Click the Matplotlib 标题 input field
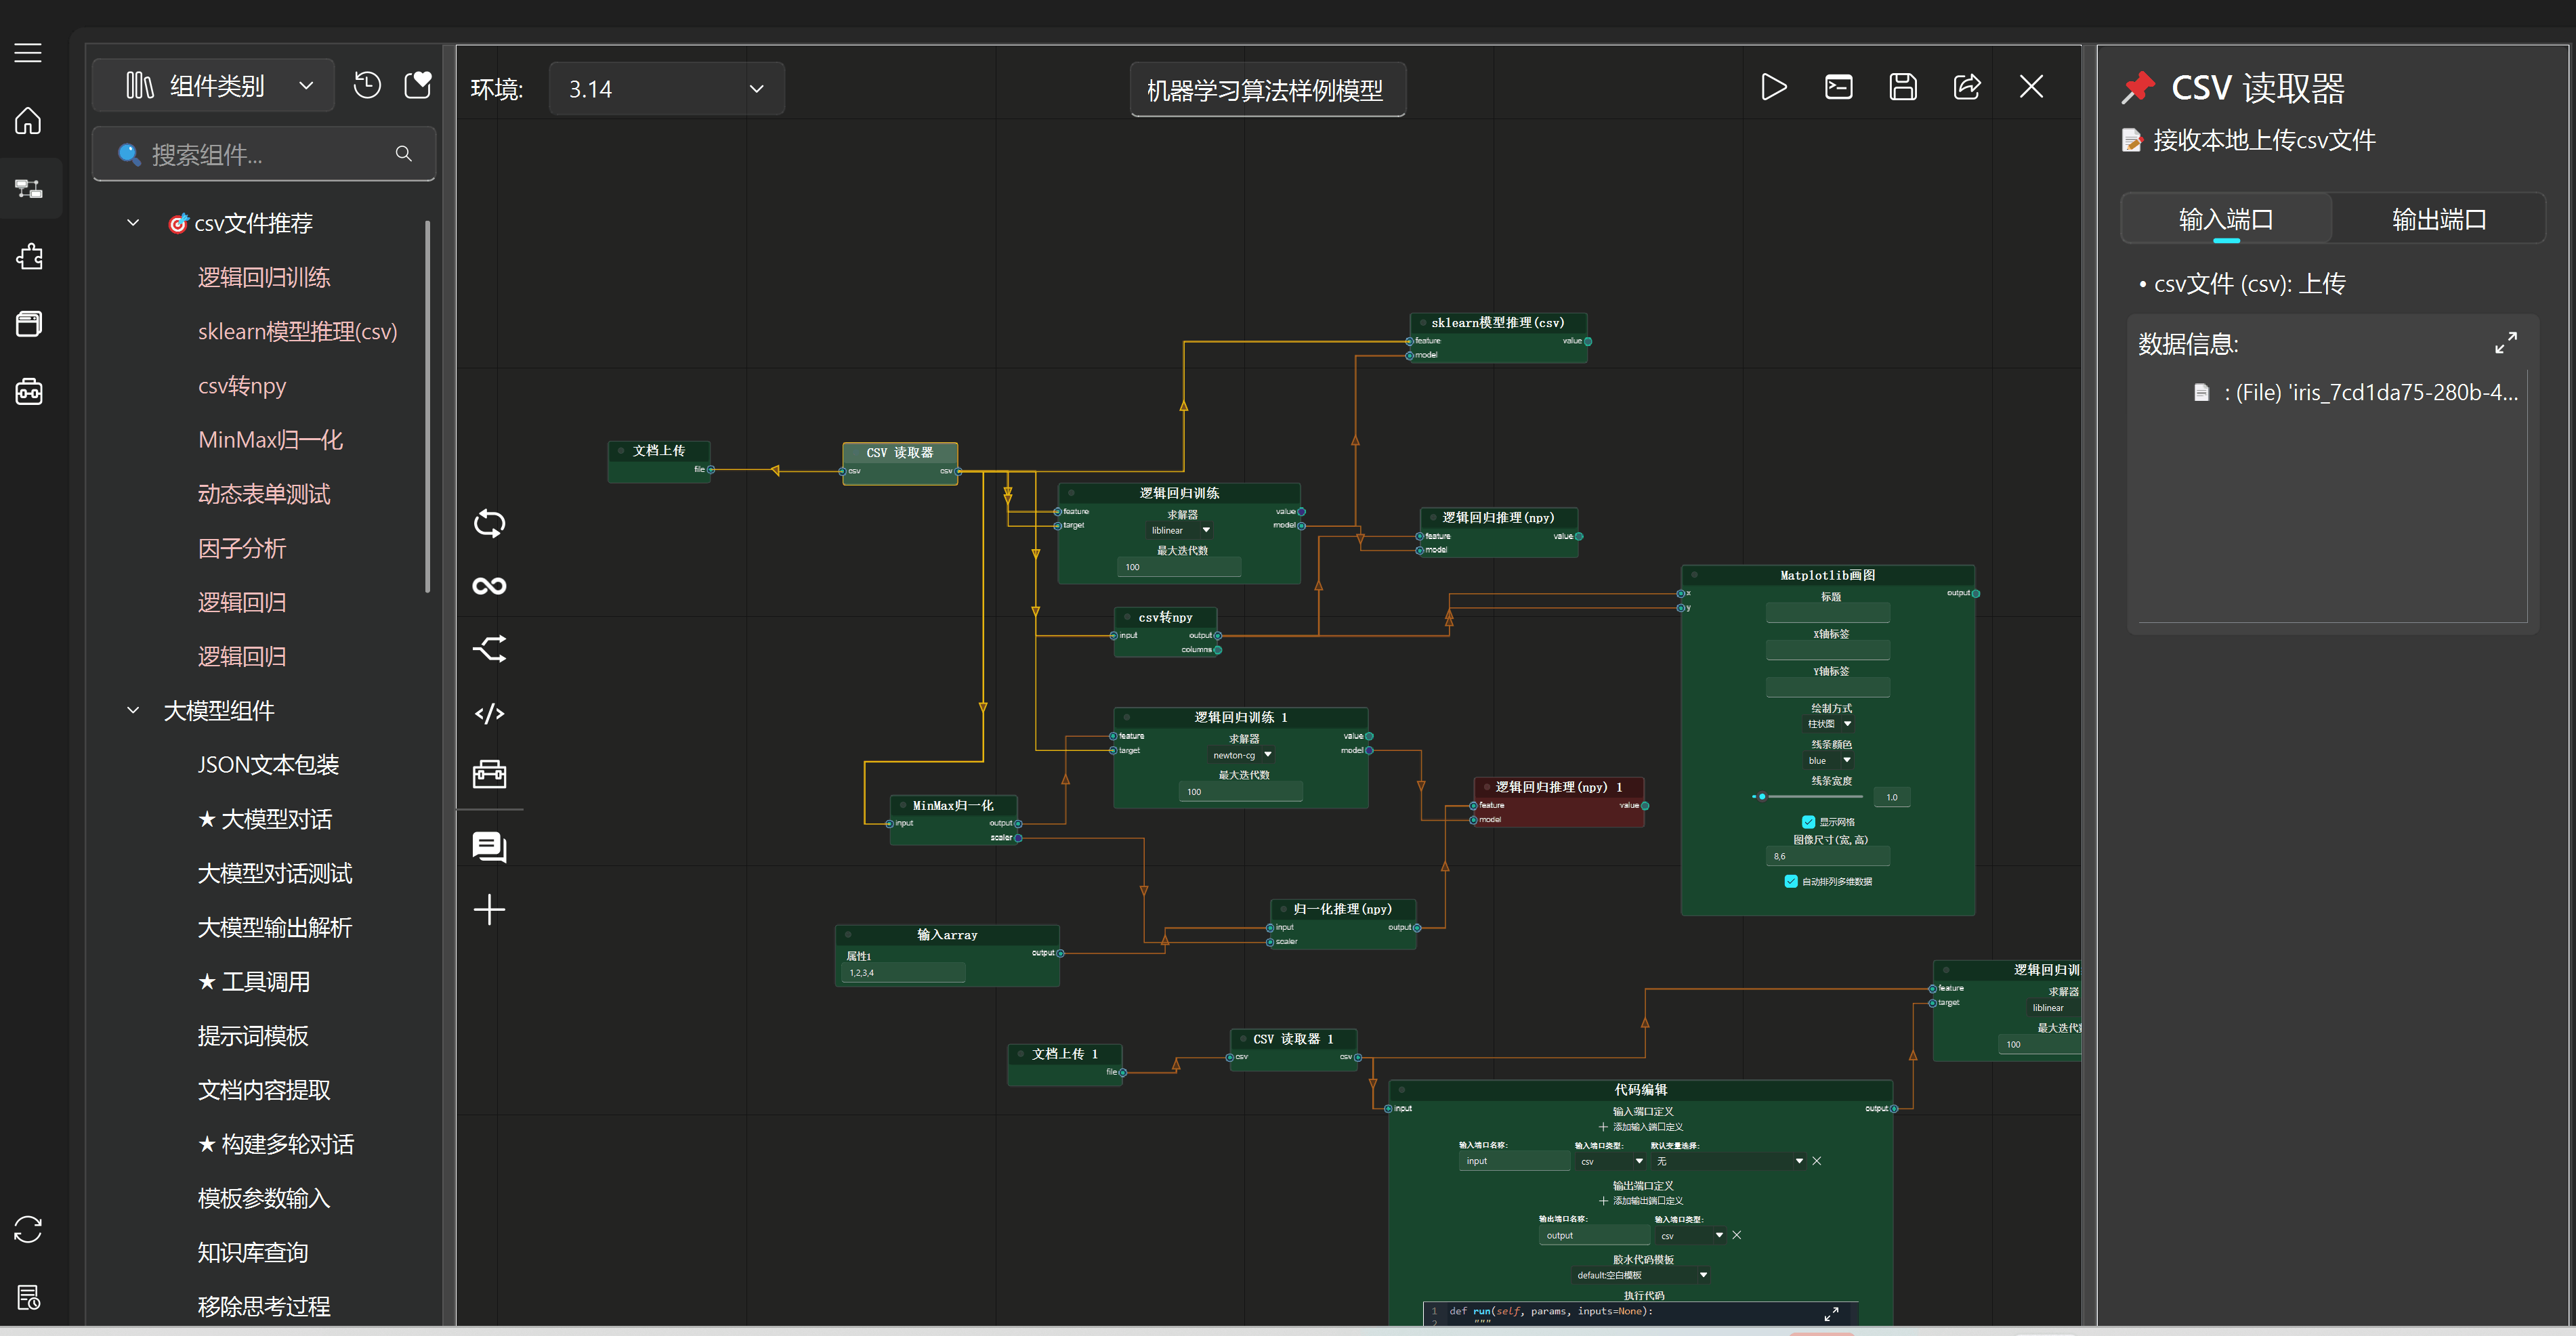Viewport: 2576px width, 1336px height. [1828, 612]
